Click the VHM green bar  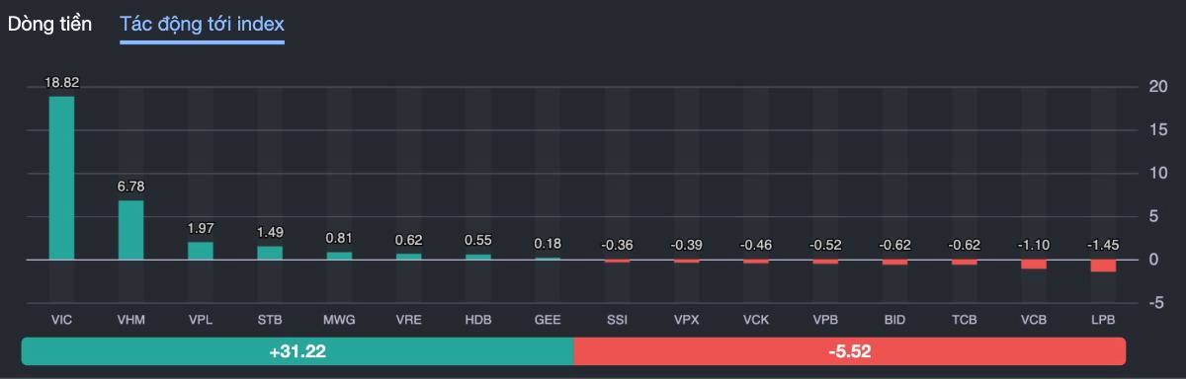(131, 230)
